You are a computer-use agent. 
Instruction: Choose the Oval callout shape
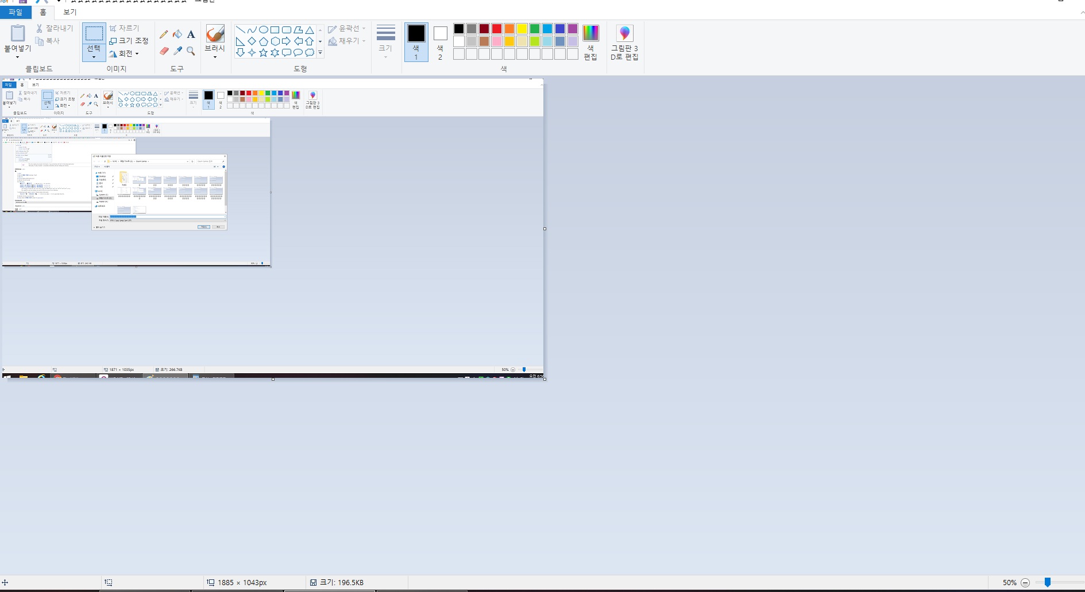point(298,53)
